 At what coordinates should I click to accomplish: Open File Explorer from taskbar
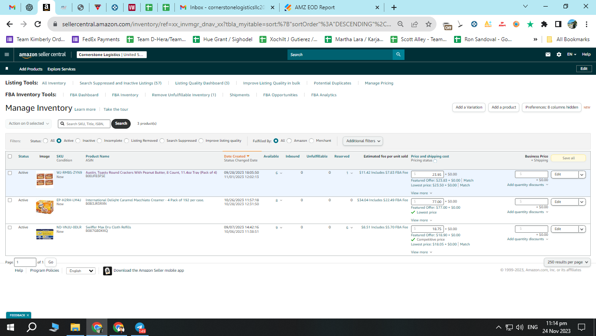coord(75,327)
